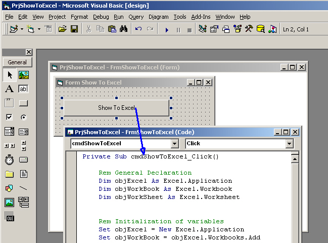Click the Cut scissors icon
This screenshot has width=328, height=243.
[x=88, y=29]
